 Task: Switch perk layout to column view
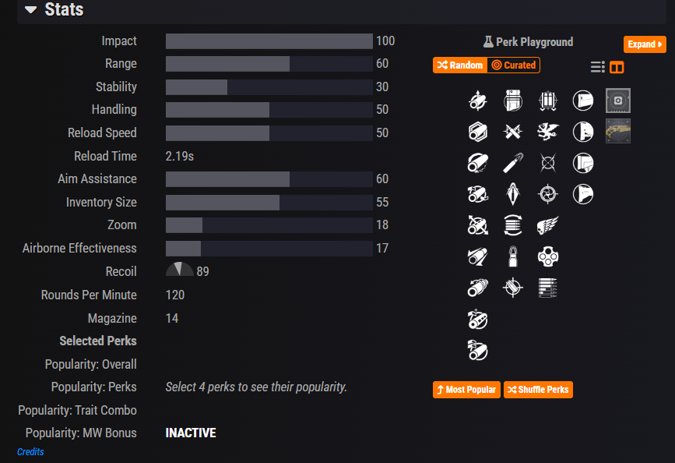coord(617,67)
